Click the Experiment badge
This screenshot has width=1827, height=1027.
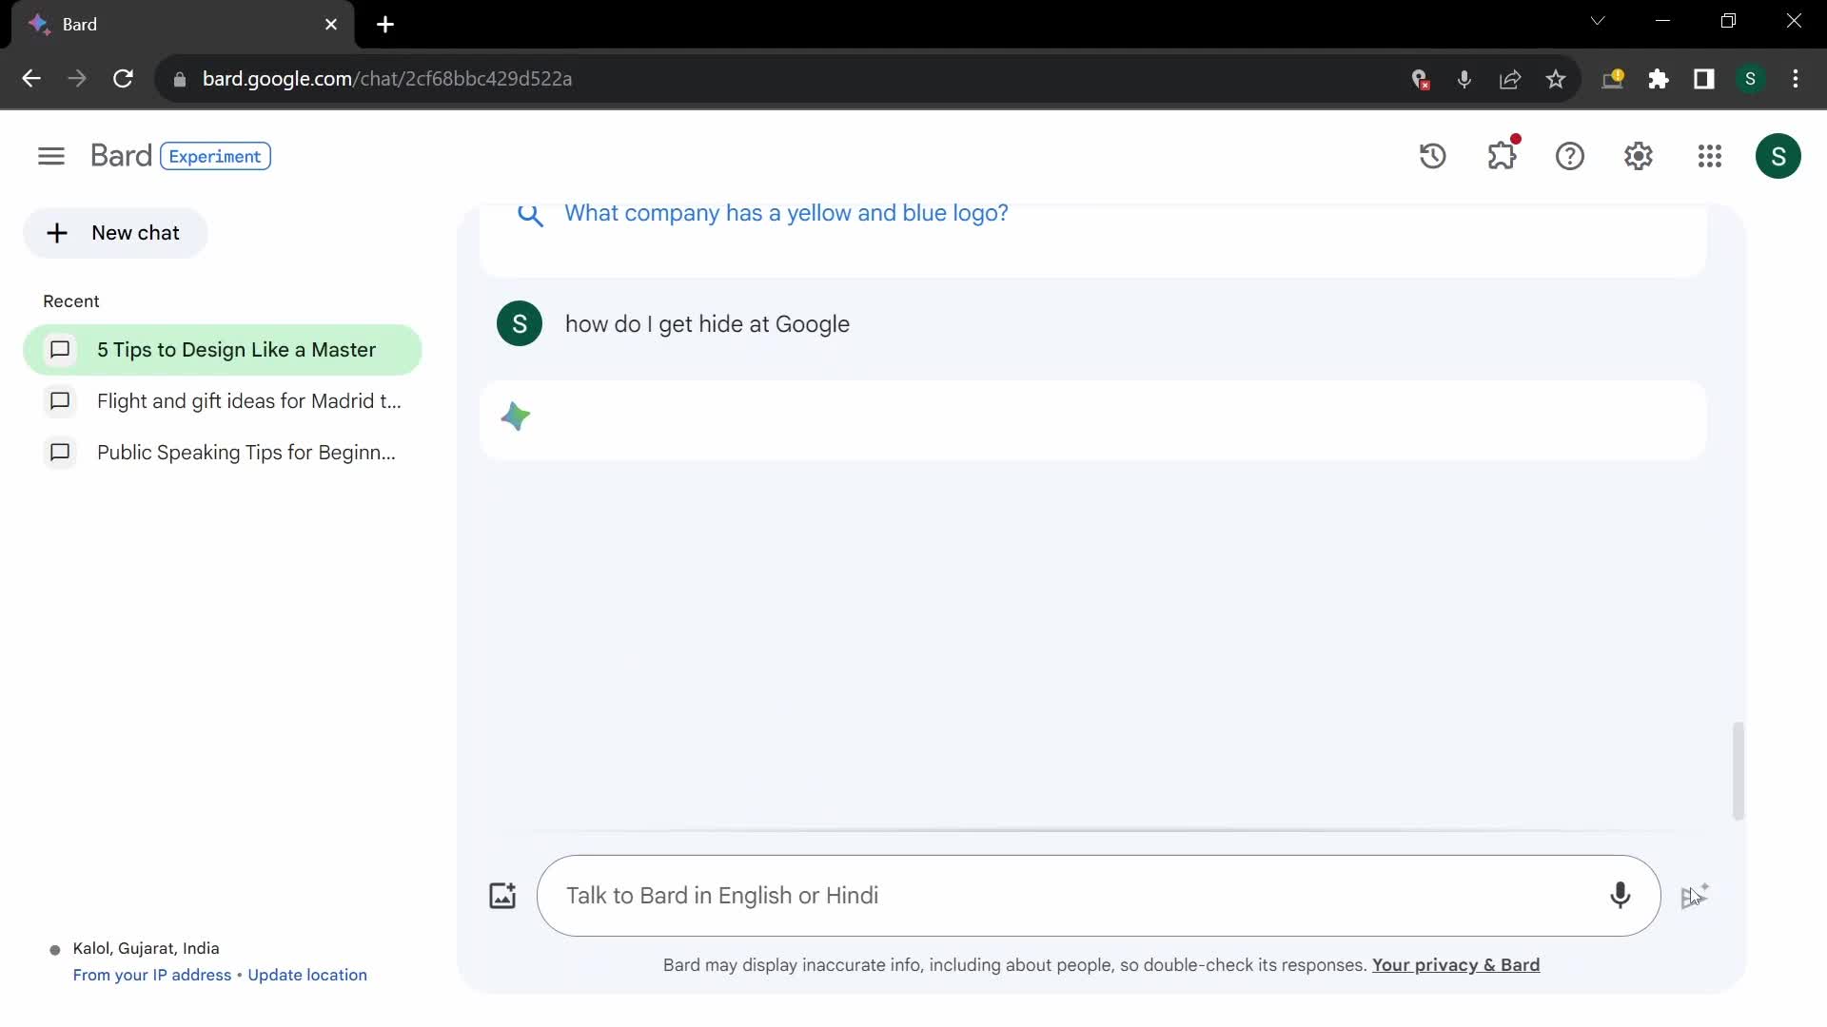(215, 156)
